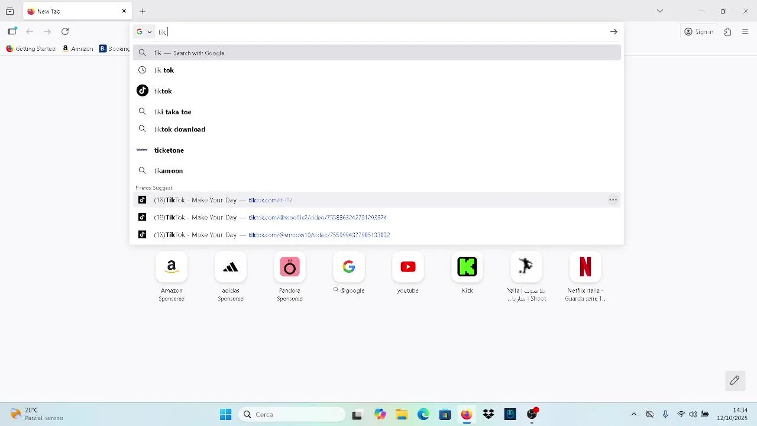Open the Amazon bookmark in bookmarks toolbar

click(x=77, y=49)
